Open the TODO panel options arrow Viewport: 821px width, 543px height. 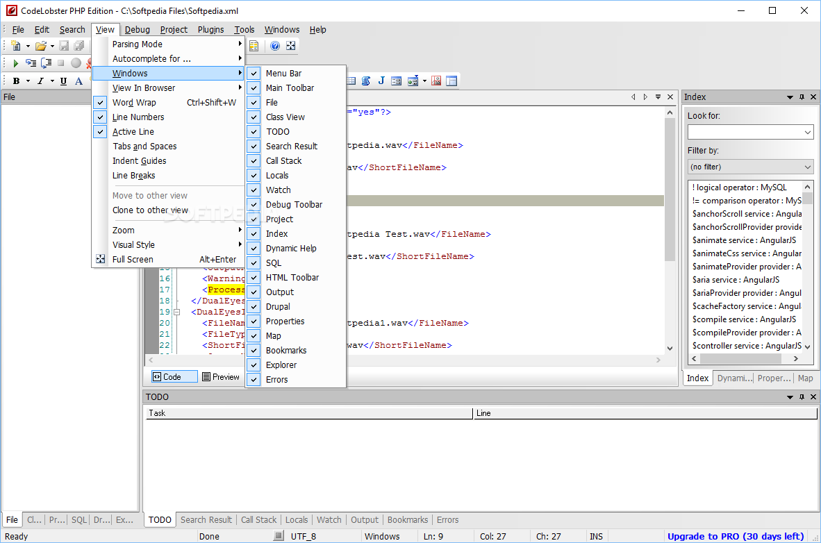[790, 397]
